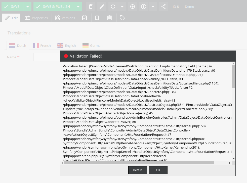
Task: Click the Validation Failed! title text
Action: (x=86, y=56)
